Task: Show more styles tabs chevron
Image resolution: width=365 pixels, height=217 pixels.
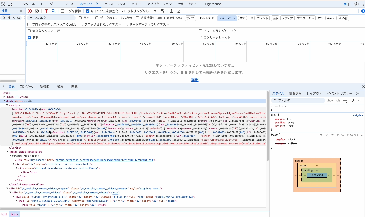Action: (x=358, y=94)
